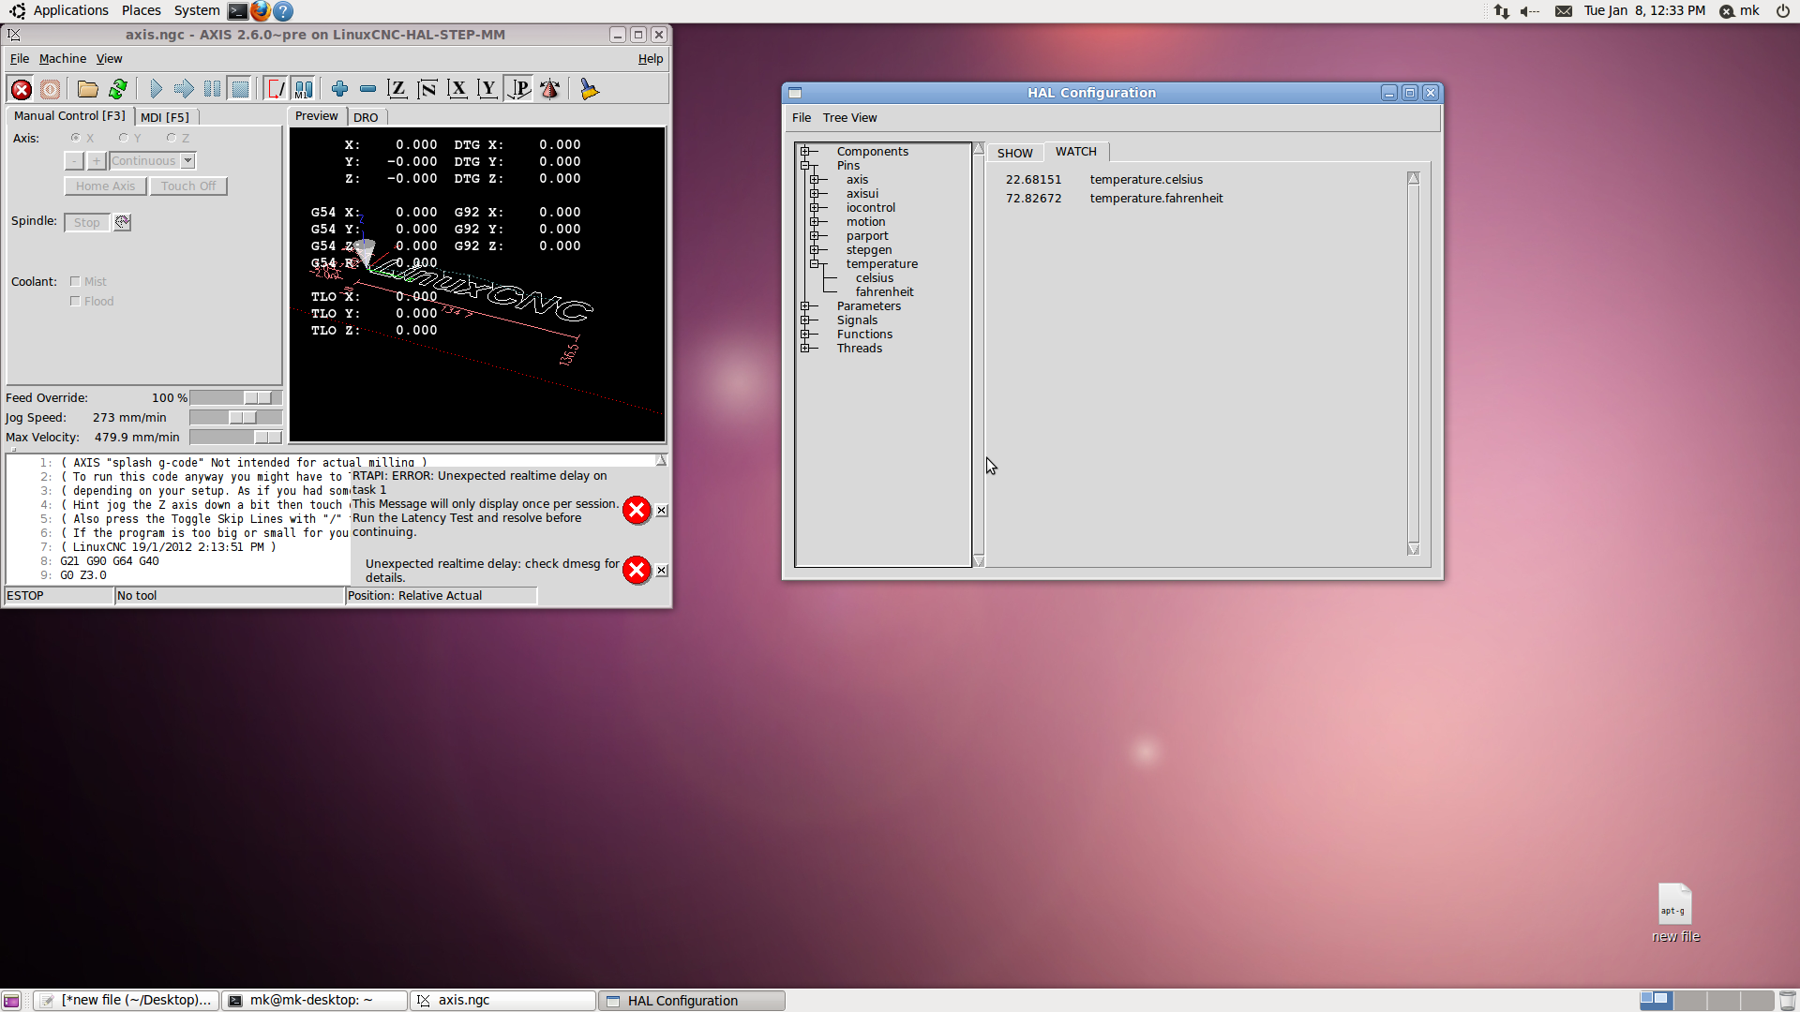The height and width of the screenshot is (1012, 1800).
Task: Select the Y axis radio button
Action: (123, 138)
